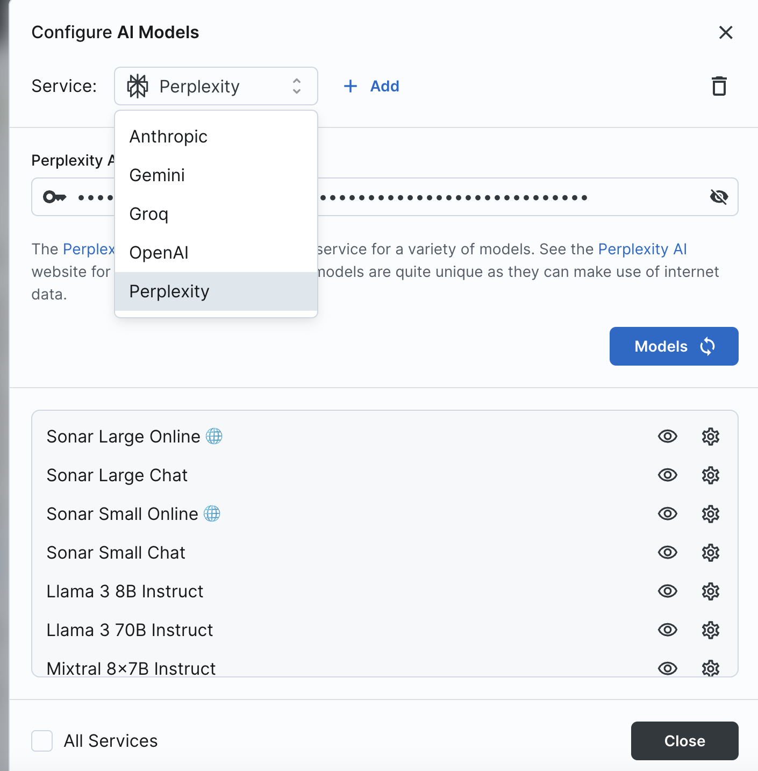Open settings for Sonar Large Online model
The height and width of the screenshot is (771, 758).
click(x=710, y=437)
